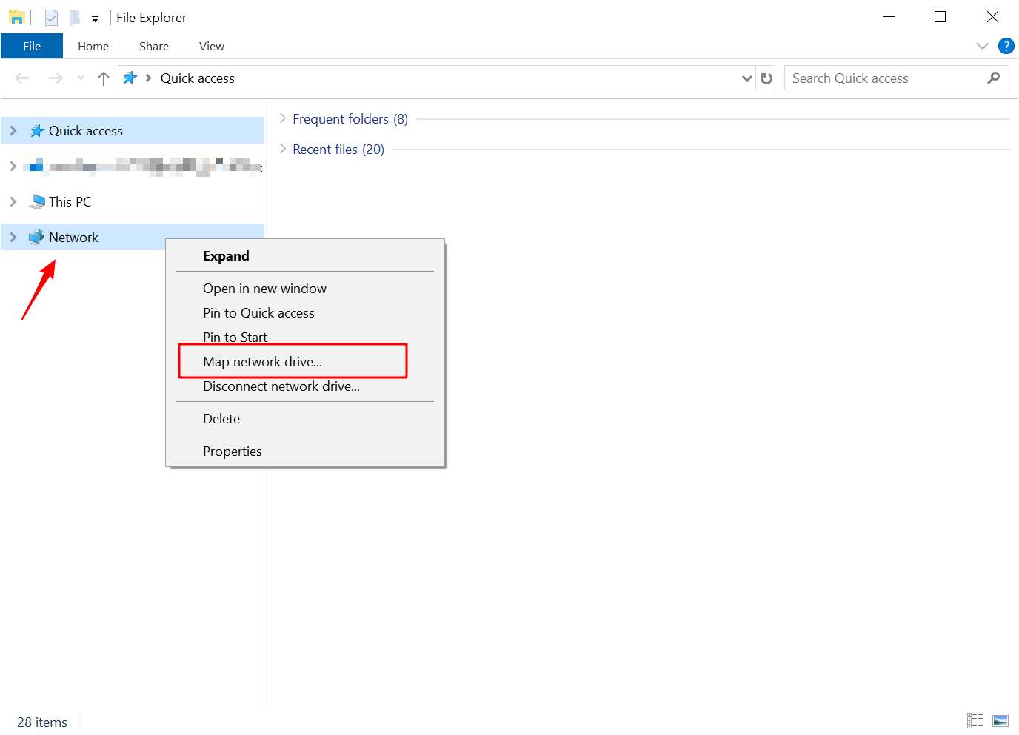
Task: Expand This PC in the navigation pane
Action: (x=13, y=201)
